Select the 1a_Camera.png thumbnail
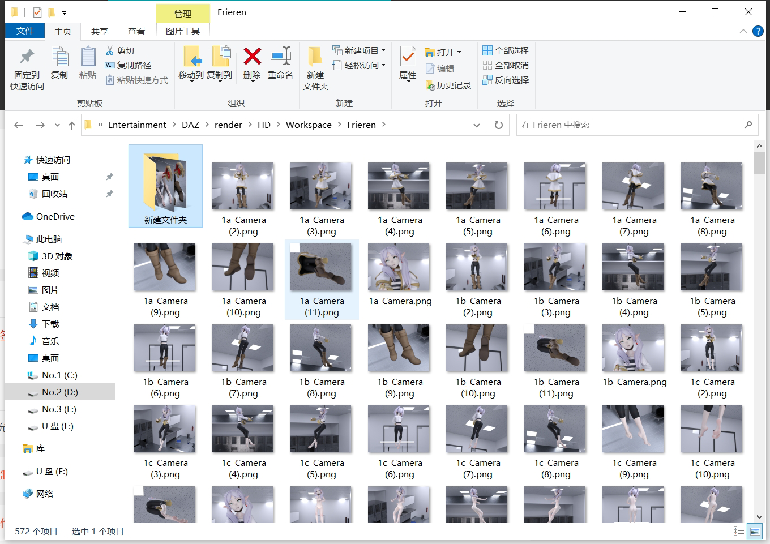The width and height of the screenshot is (770, 544). click(x=400, y=276)
